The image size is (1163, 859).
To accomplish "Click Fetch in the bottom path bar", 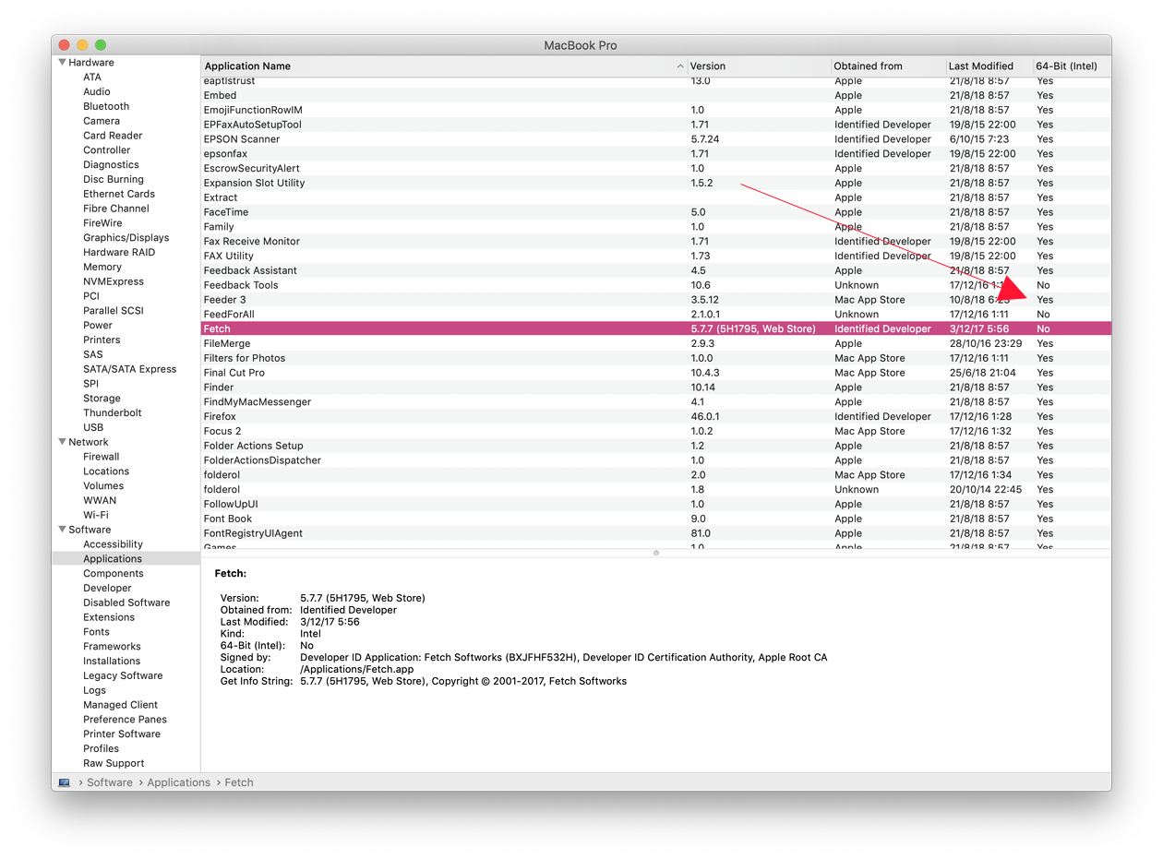I will click(239, 782).
